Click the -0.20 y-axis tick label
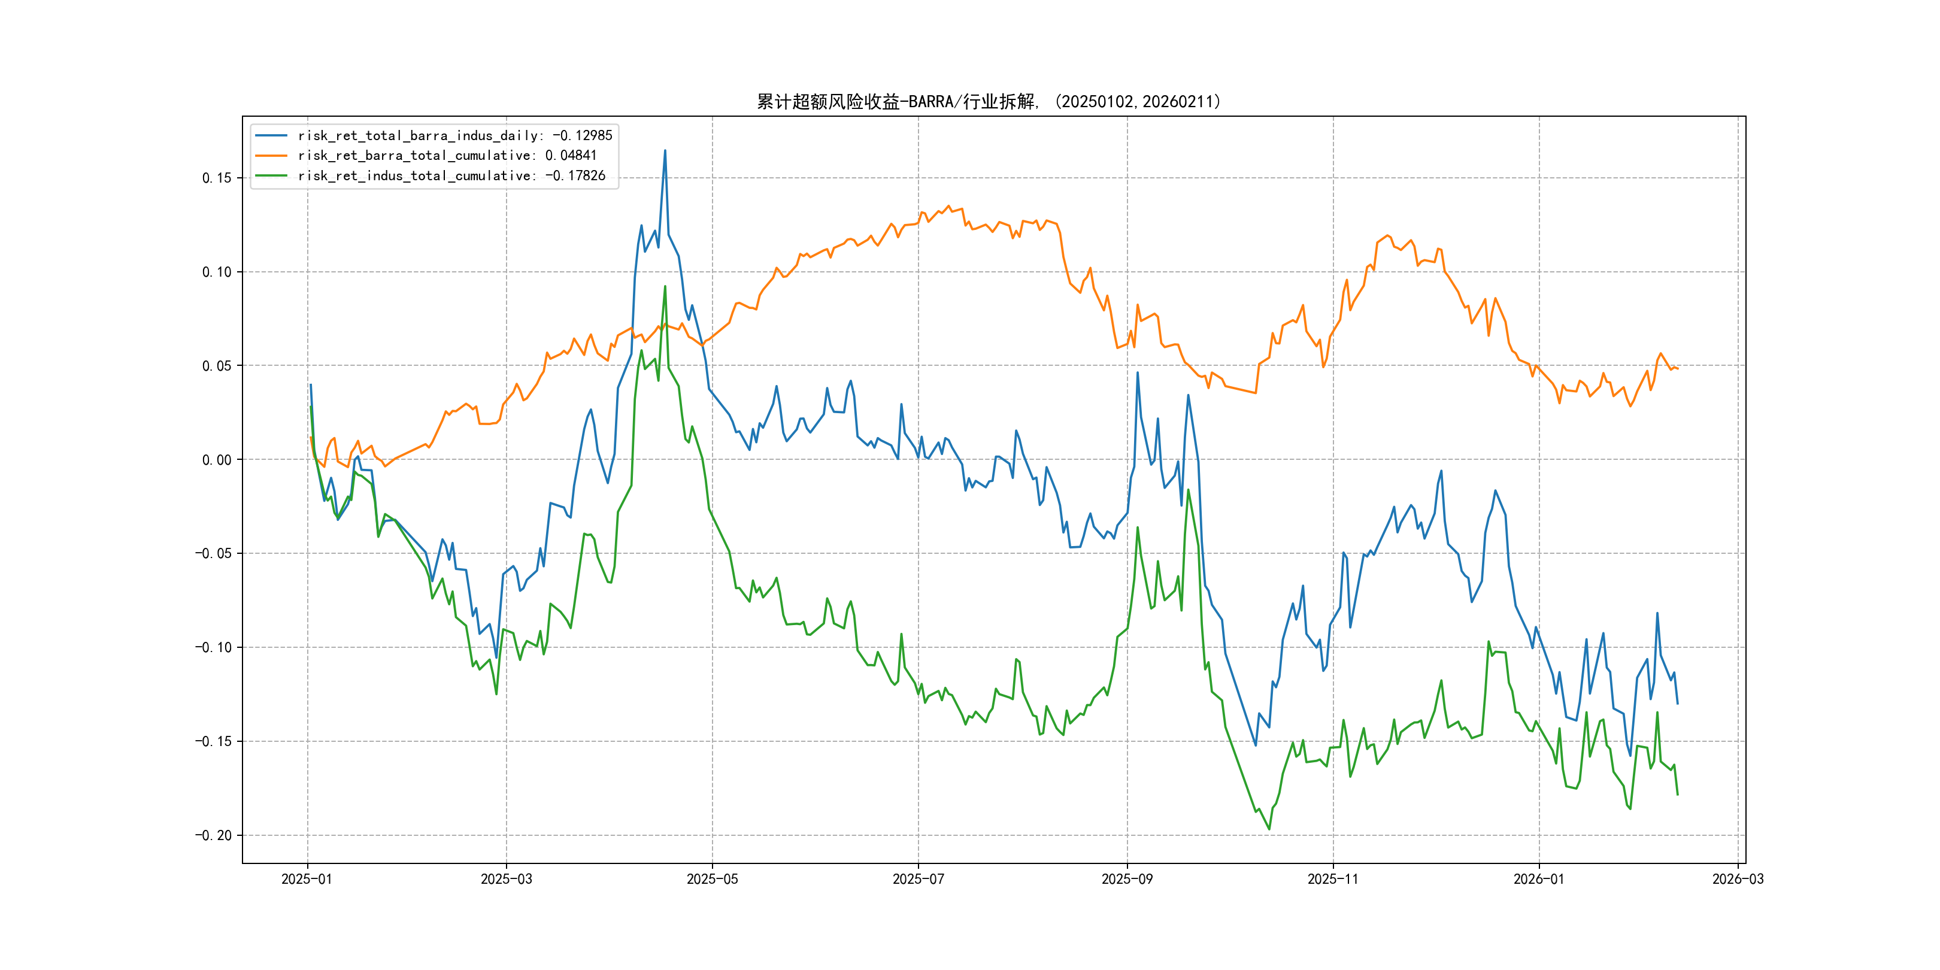This screenshot has height=970, width=1940. (x=213, y=835)
